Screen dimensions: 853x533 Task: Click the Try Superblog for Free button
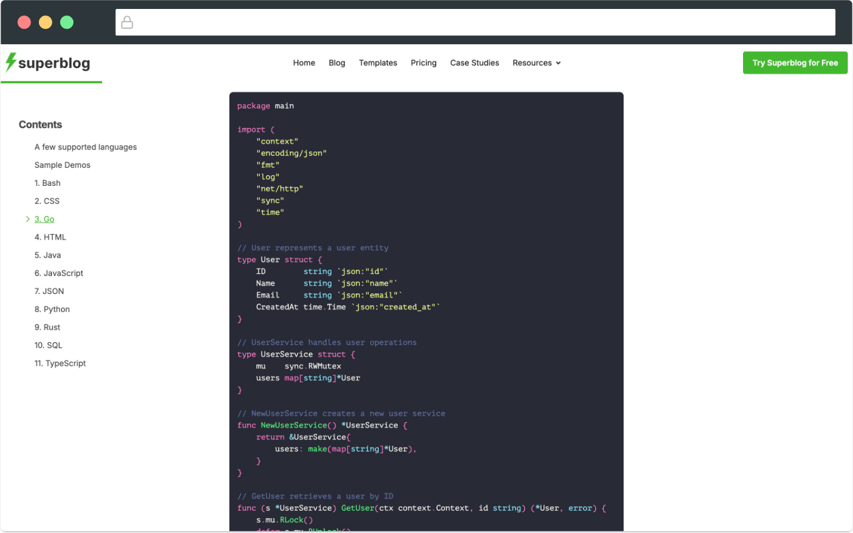[x=794, y=62]
